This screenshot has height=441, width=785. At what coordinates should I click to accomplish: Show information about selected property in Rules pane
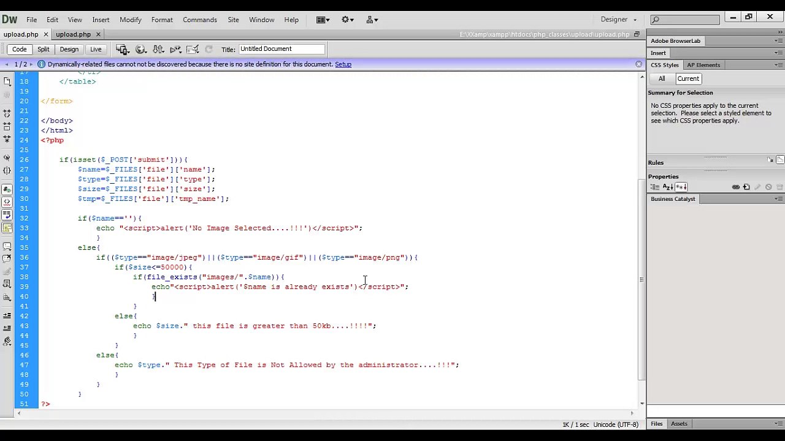770,160
